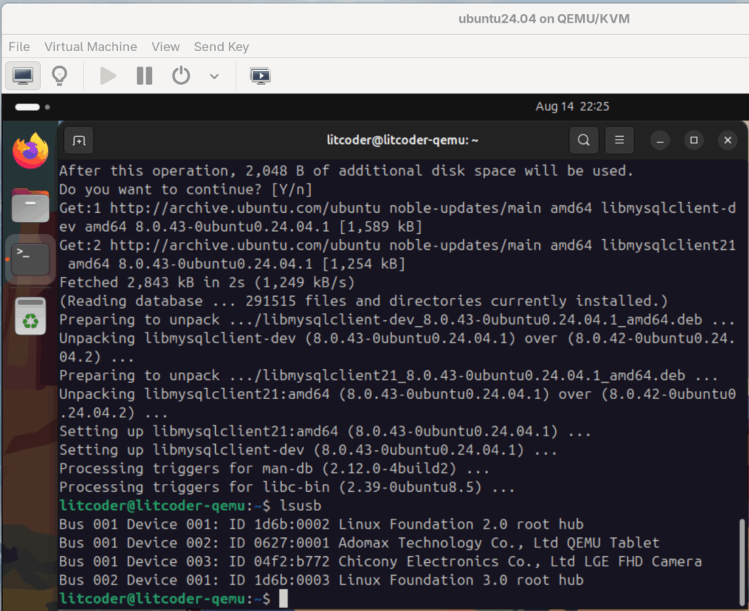Minimize the terminal window
Screen dimensions: 749x611
click(x=660, y=140)
